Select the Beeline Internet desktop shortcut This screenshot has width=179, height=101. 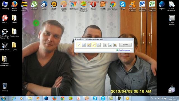[24, 6]
